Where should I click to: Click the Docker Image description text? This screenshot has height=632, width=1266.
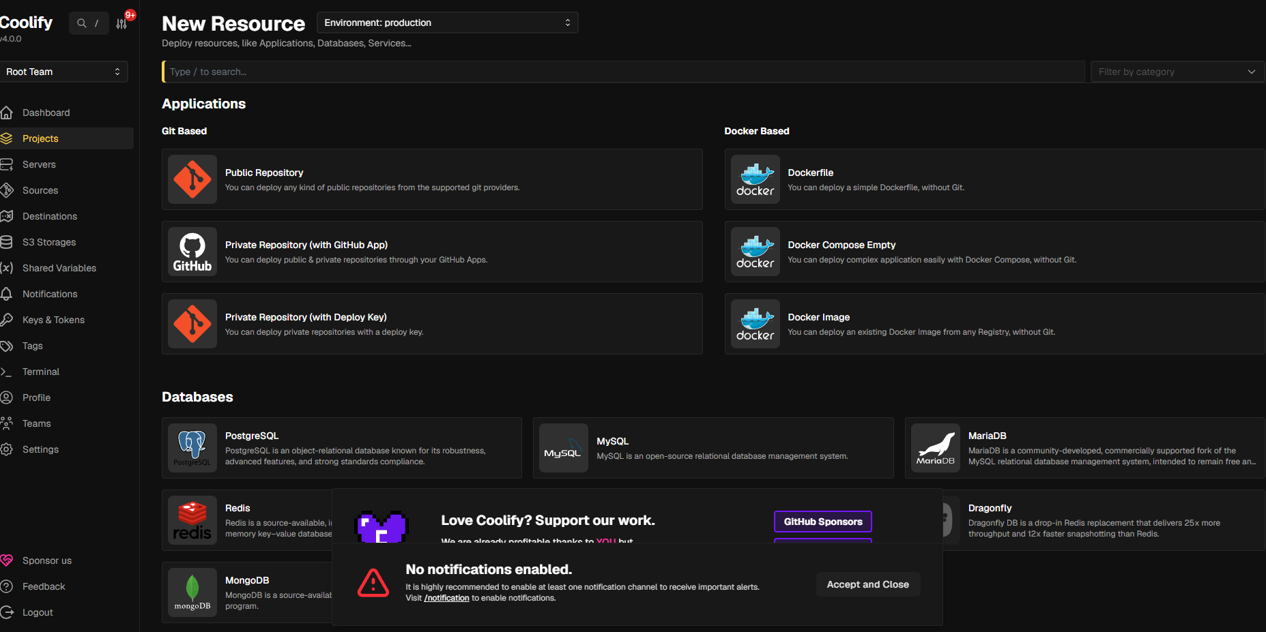click(x=921, y=332)
